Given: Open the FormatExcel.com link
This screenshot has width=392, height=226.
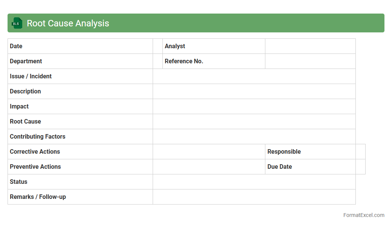Looking at the screenshot, I should [363, 215].
